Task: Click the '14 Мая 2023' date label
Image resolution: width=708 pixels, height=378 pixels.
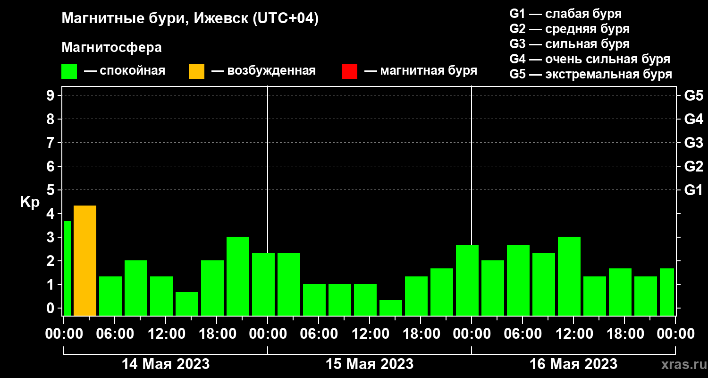Action: [166, 364]
